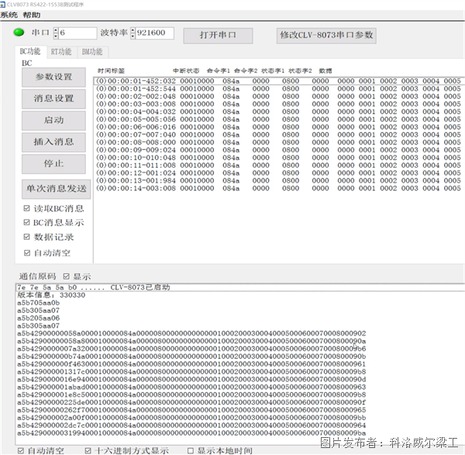
Task: Toggle the BC消息显示 checkbox
Action: (x=26, y=222)
